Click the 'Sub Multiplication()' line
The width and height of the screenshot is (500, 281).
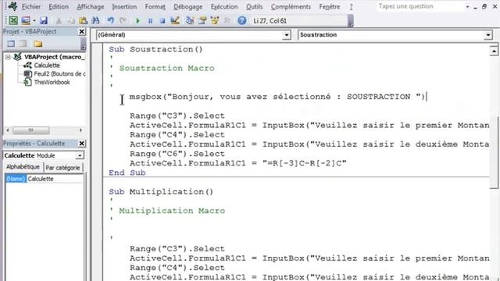pyautogui.click(x=161, y=192)
